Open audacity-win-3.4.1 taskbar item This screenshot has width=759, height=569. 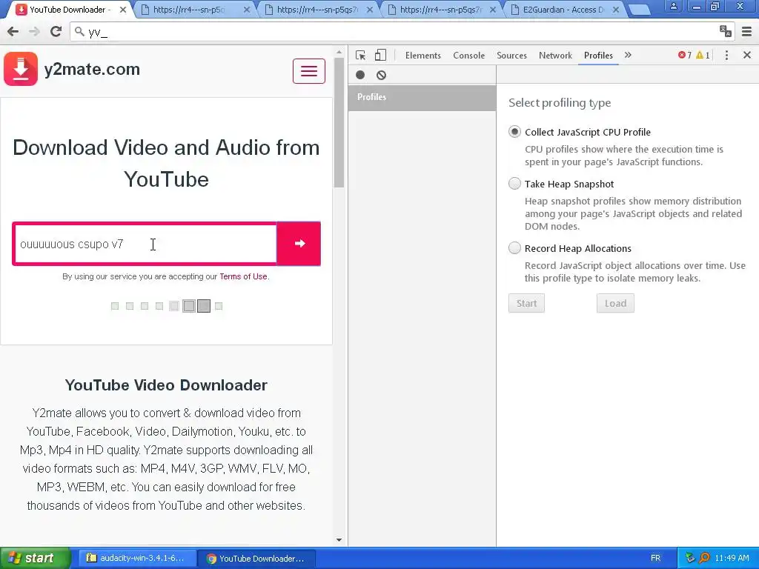coord(137,558)
